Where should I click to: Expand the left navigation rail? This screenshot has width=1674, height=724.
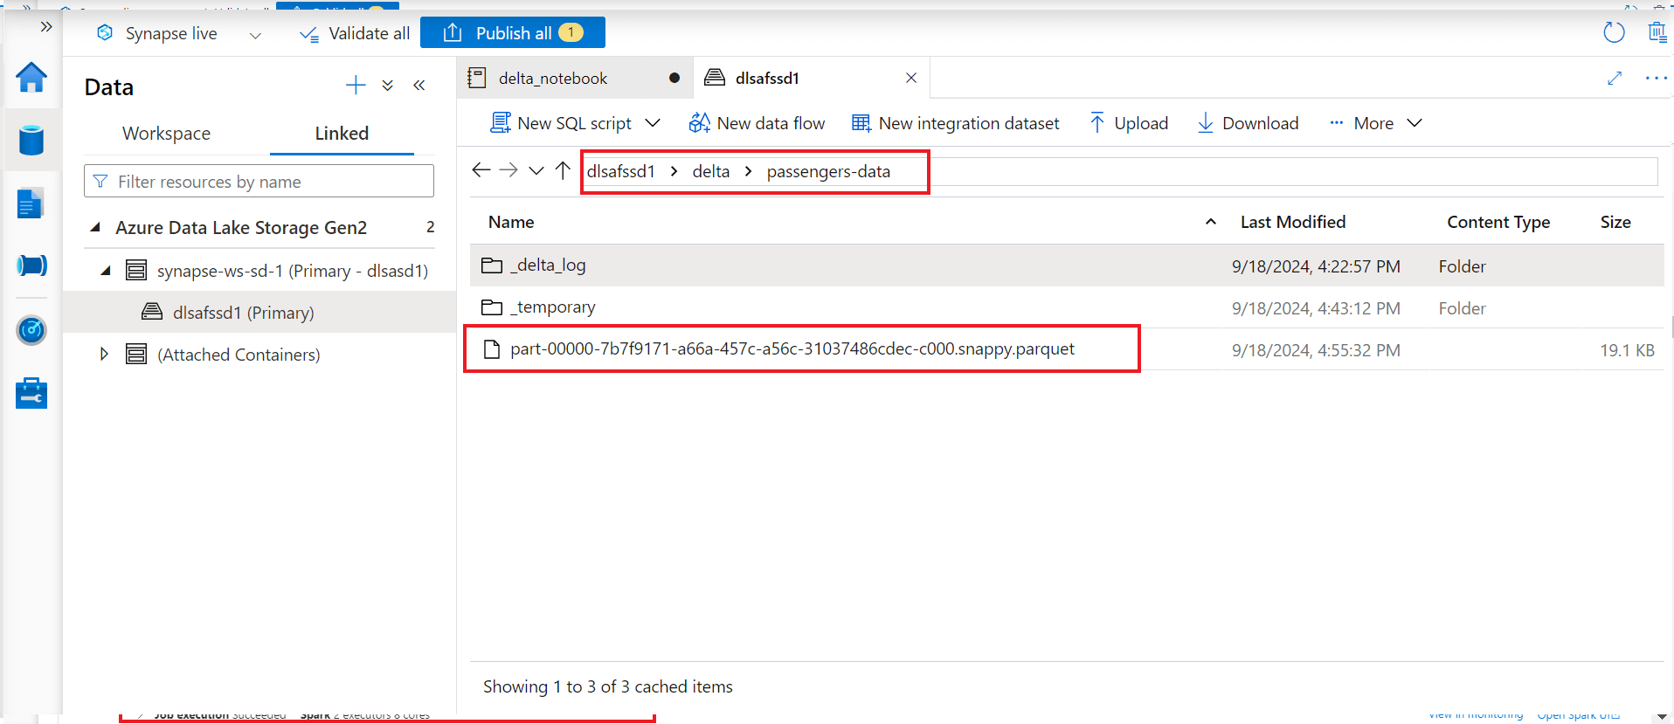click(46, 26)
